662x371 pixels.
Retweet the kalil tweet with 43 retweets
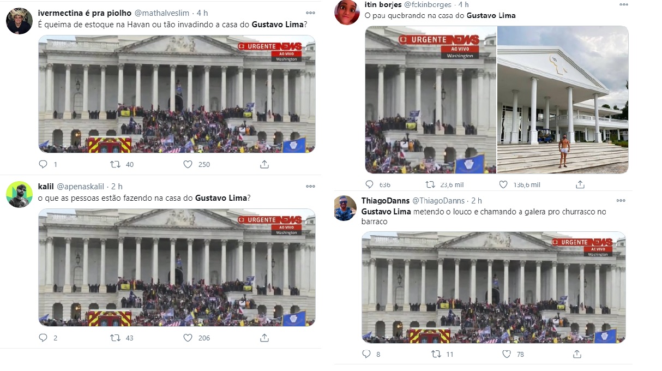(x=115, y=338)
